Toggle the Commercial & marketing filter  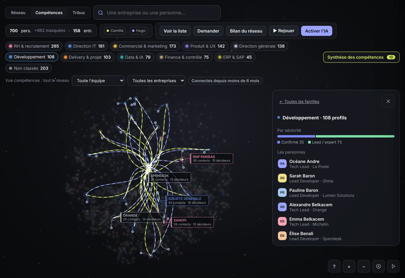(x=145, y=46)
